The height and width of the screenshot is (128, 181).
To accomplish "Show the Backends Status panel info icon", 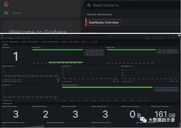I will 116,47.
